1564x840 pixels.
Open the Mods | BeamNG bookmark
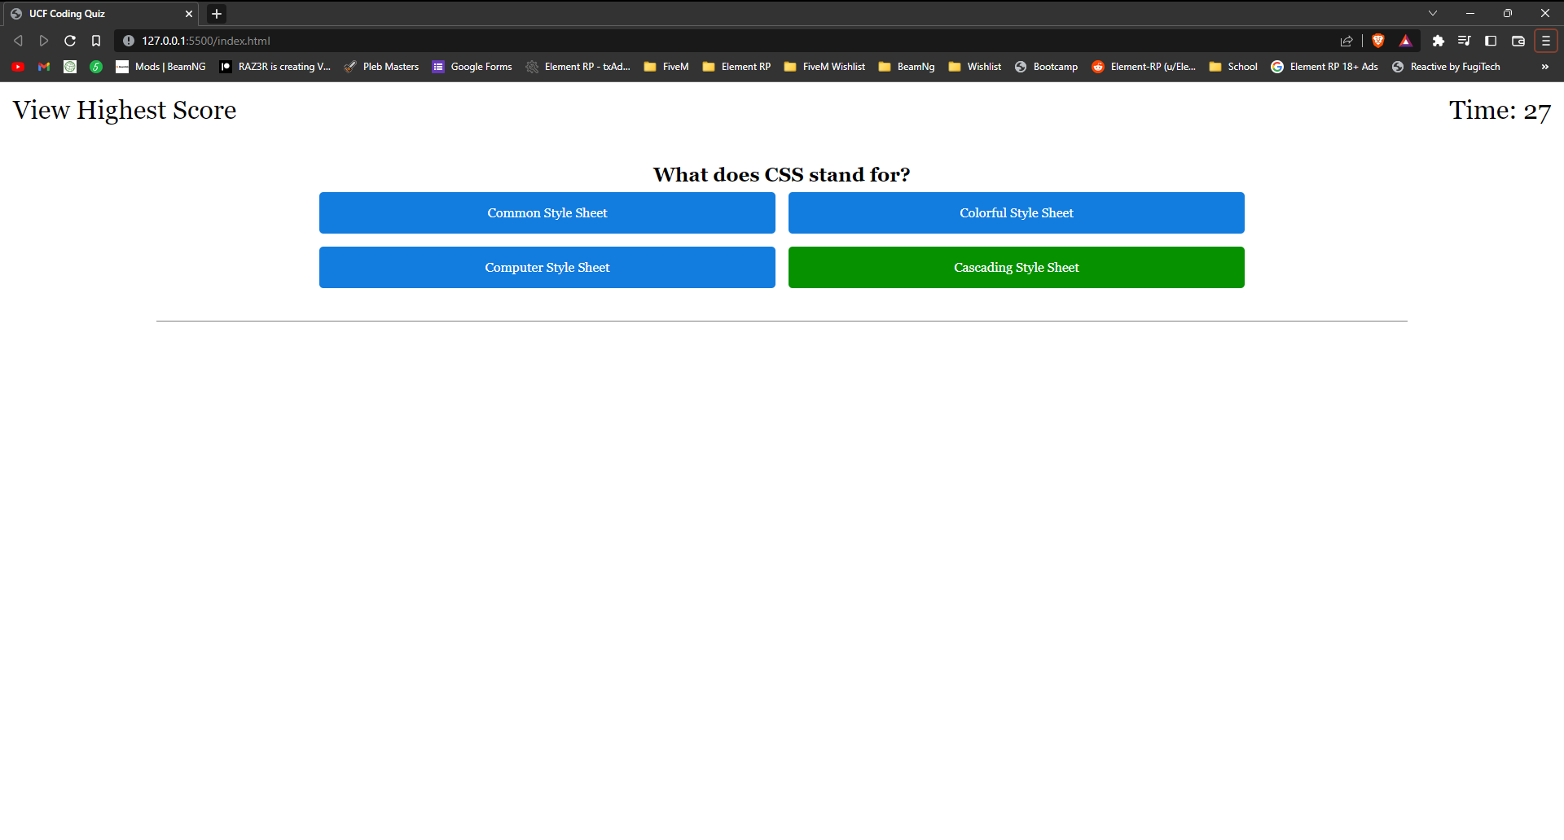click(x=161, y=67)
